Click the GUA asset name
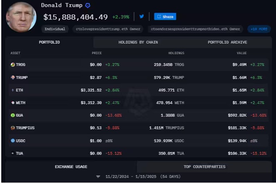The width and height of the screenshot is (276, 183). tap(20, 115)
